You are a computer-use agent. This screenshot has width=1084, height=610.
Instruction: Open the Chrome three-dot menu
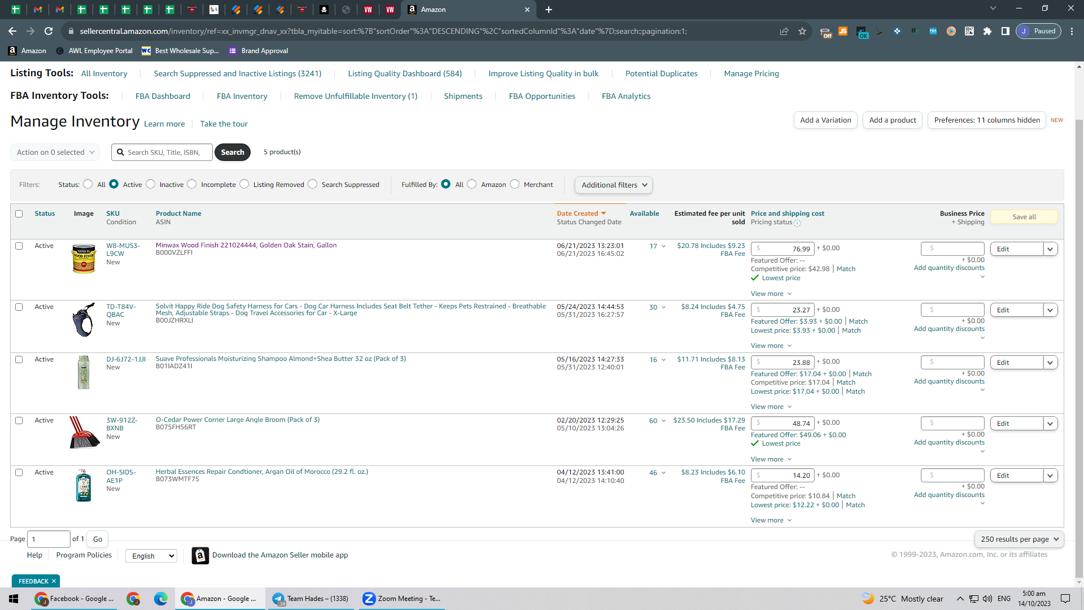[x=1072, y=31]
